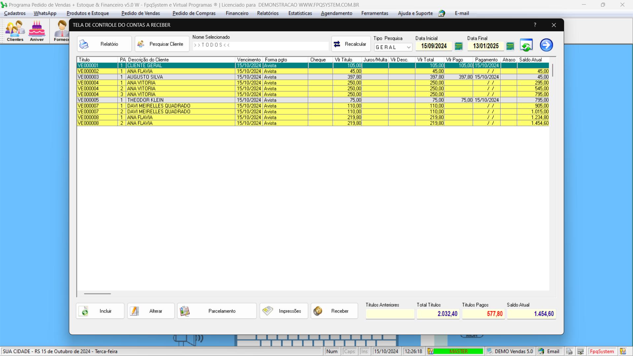Click the Parcelamento button

pyautogui.click(x=217, y=311)
